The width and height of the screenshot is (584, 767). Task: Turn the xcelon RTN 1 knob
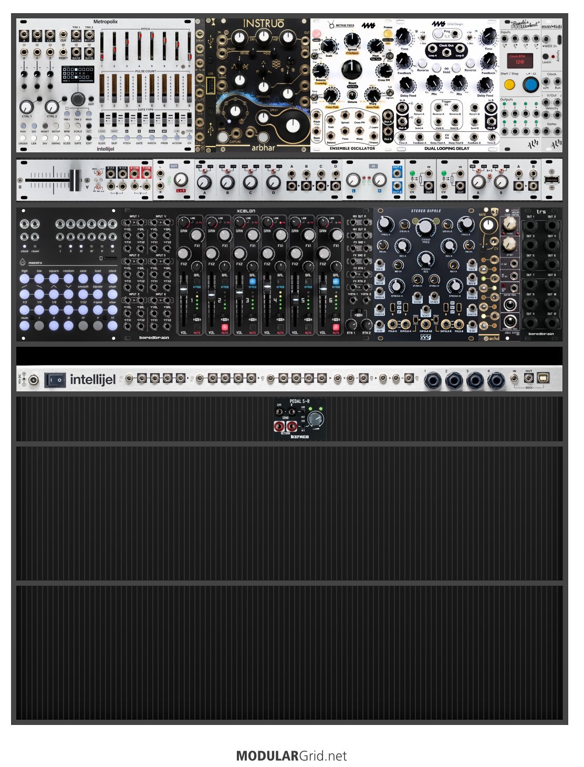(x=351, y=325)
